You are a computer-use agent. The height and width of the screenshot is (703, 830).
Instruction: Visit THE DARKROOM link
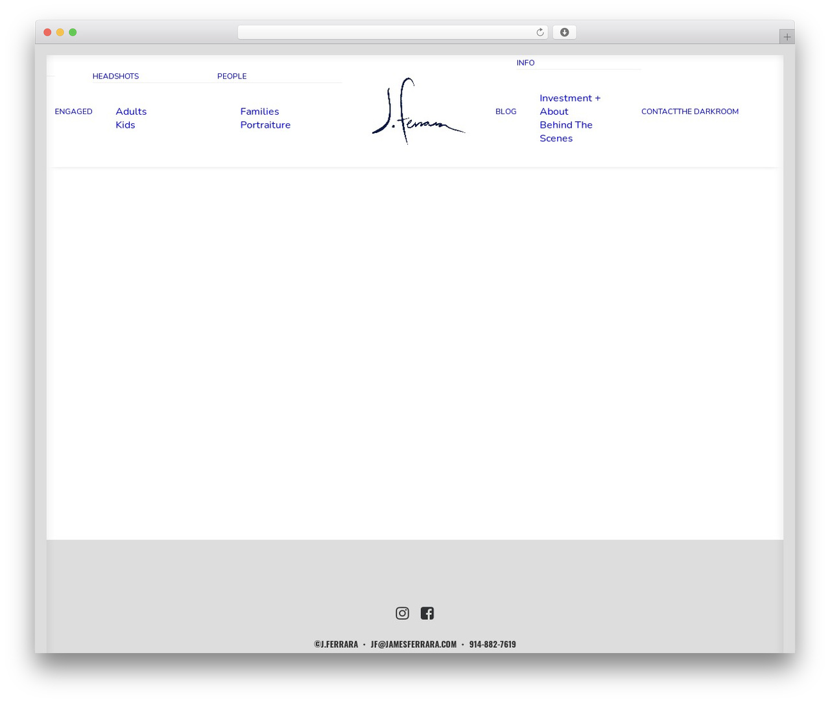[707, 112]
